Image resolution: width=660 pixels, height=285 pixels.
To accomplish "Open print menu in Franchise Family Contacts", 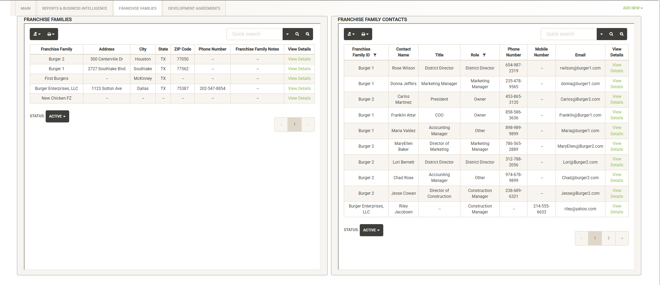I will coord(365,34).
